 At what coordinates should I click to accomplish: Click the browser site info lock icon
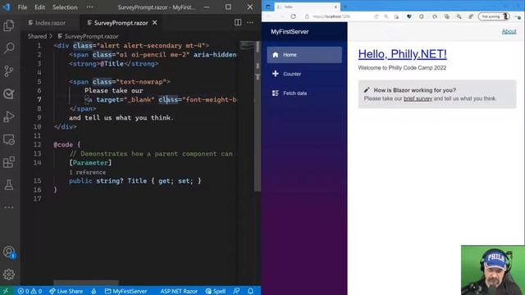point(307,16)
